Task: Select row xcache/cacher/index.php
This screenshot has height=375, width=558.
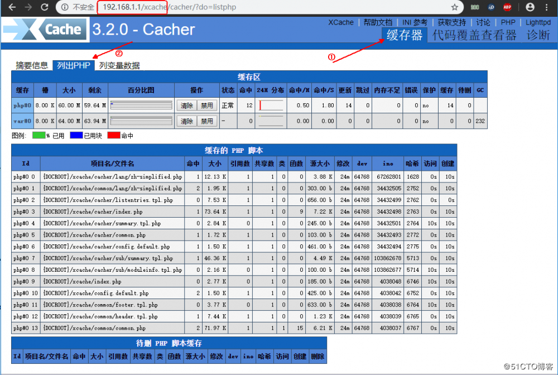Action: point(234,211)
